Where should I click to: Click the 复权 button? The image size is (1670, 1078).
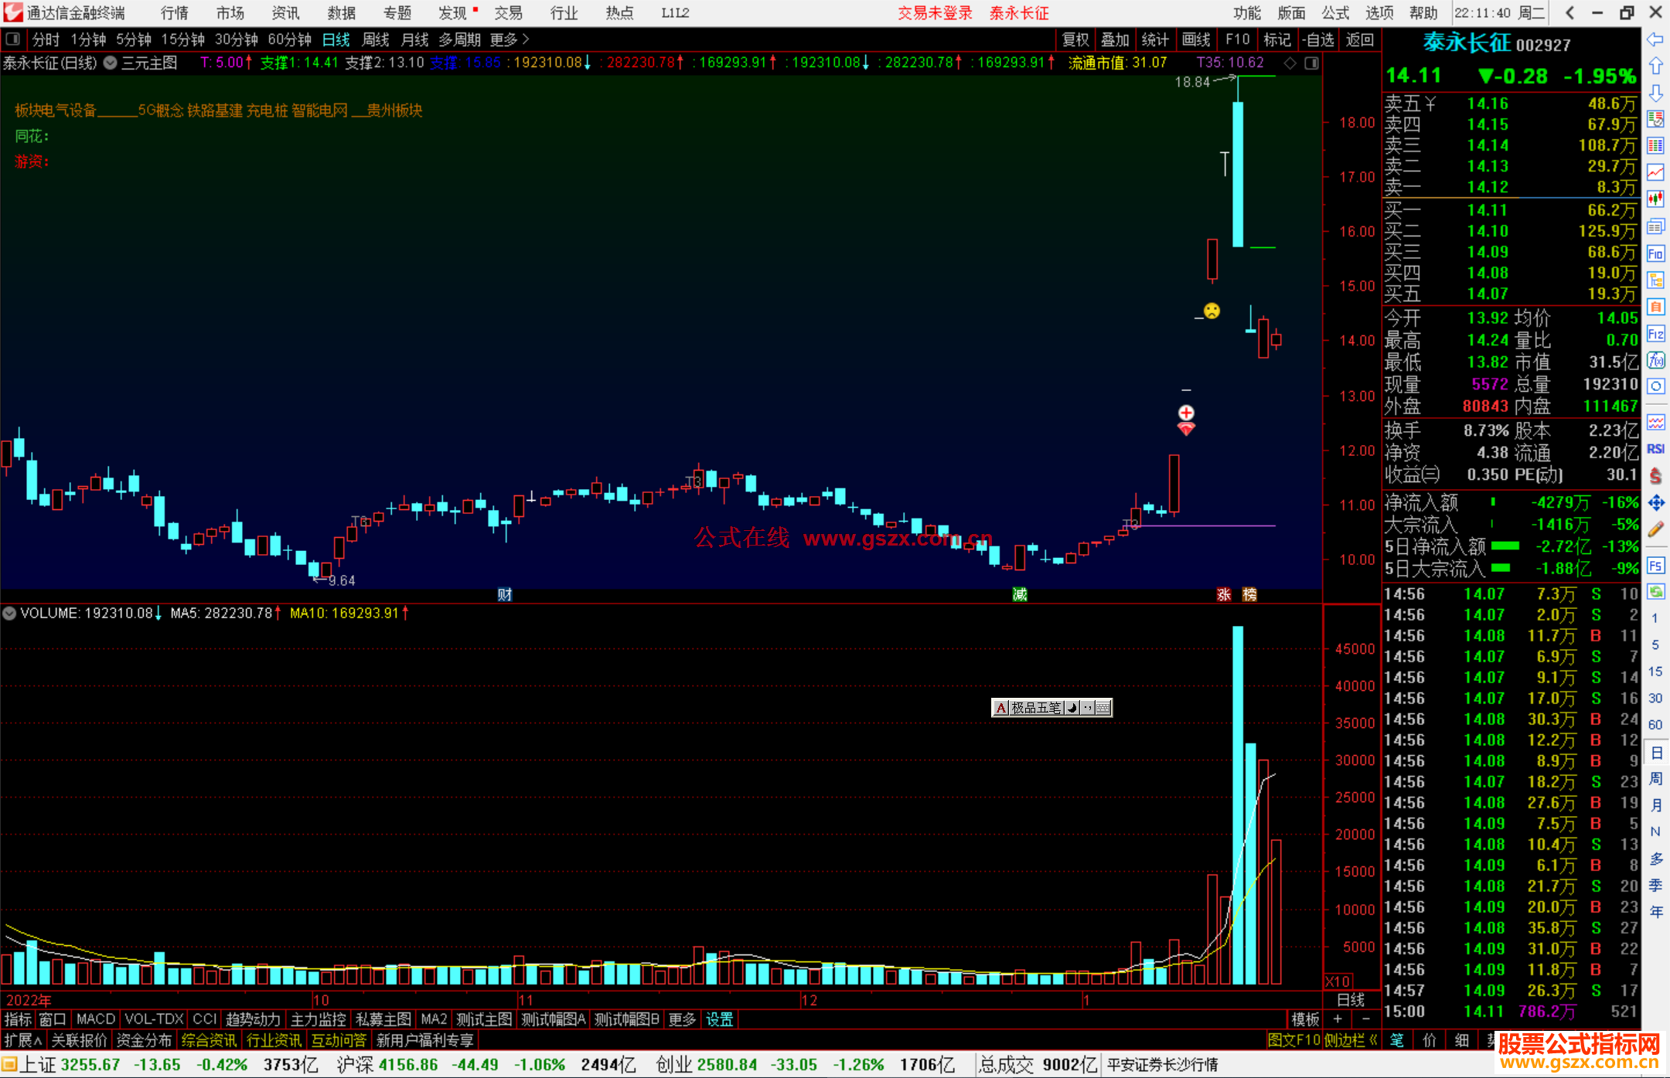coord(1075,39)
